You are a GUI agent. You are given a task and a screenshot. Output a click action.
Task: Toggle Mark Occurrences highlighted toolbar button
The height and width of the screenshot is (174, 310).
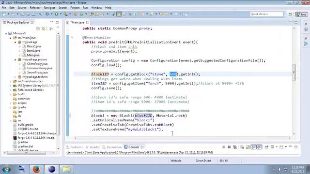119,14
